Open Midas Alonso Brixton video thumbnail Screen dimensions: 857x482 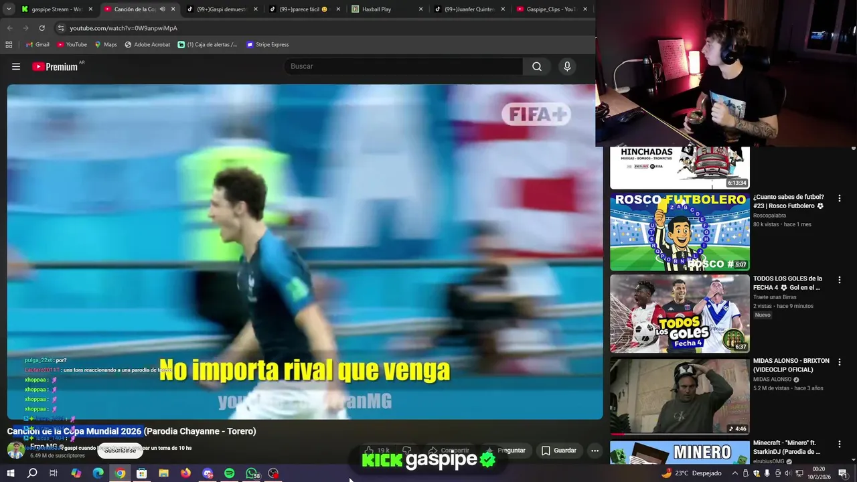click(680, 396)
